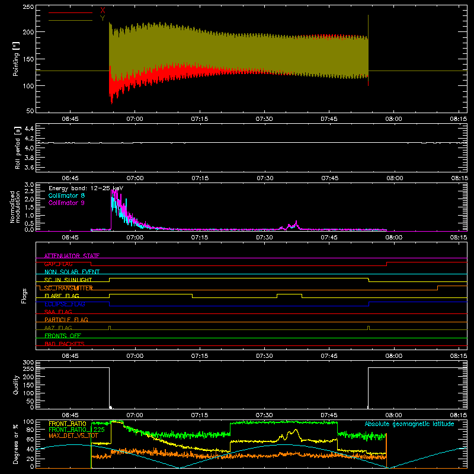Click the red 'SAA_FLAG' label
The image size is (474, 474).
(x=58, y=312)
